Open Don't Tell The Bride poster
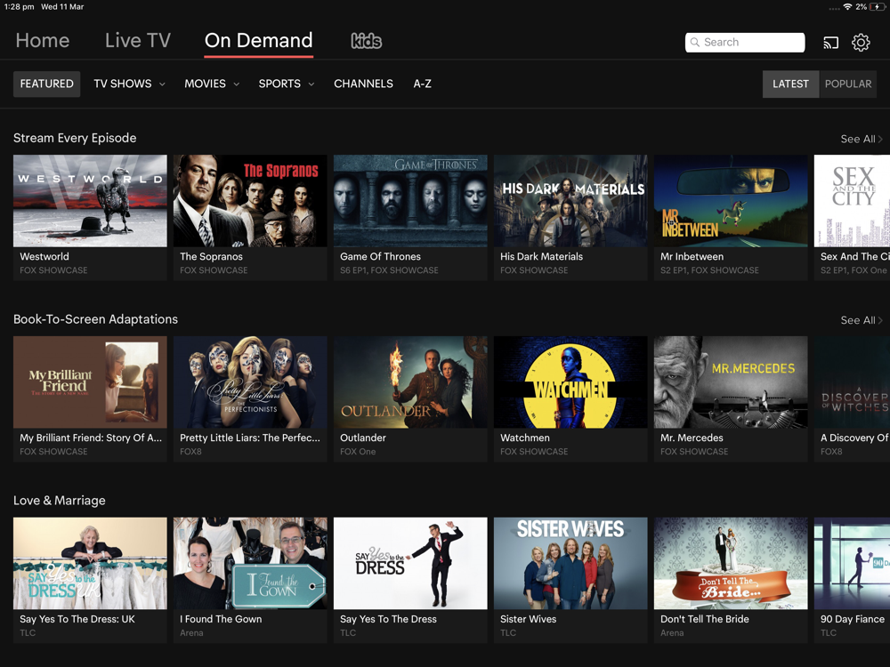The width and height of the screenshot is (890, 667). (x=731, y=563)
